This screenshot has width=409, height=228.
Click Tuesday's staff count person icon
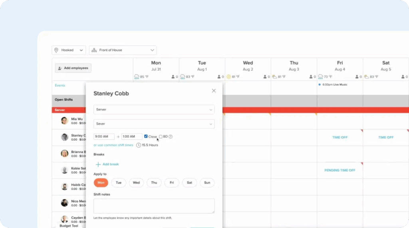point(219,77)
